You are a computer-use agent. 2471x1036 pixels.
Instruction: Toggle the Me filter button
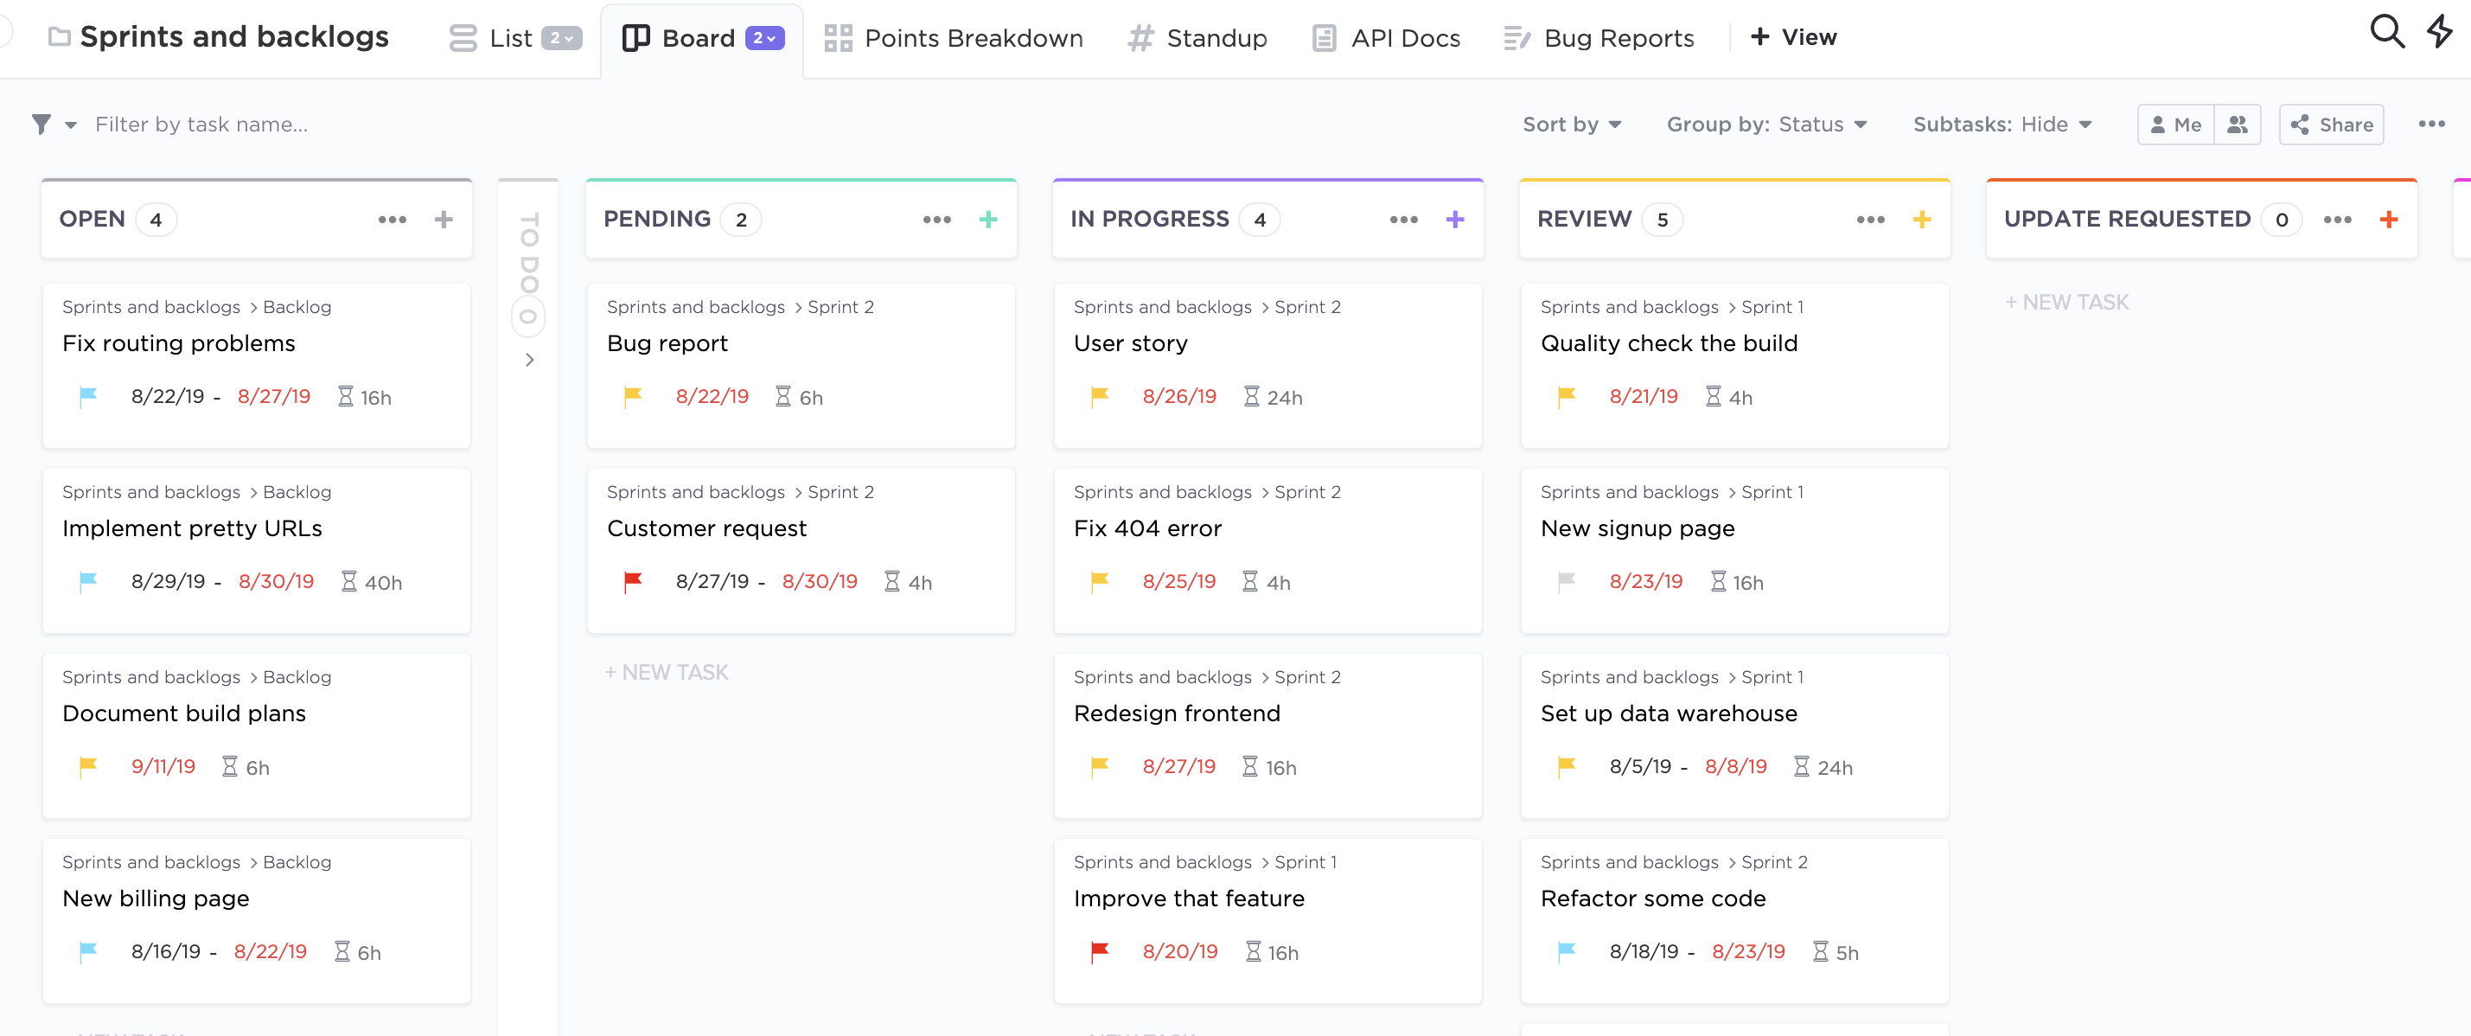2175,125
